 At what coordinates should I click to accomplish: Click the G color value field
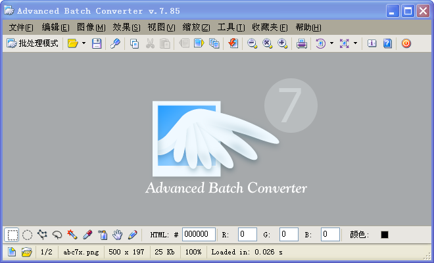click(x=289, y=235)
